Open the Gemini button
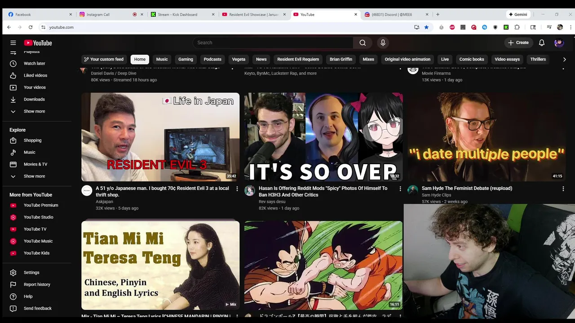575x323 pixels. pyautogui.click(x=518, y=14)
